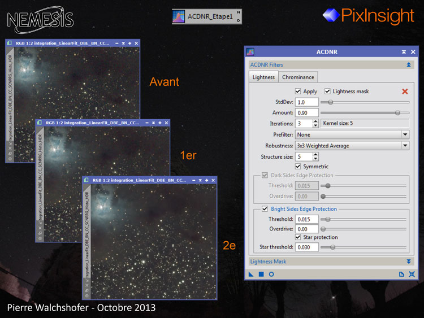424x318 pixels.
Task: Switch to the Chrominance tab
Action: coord(298,77)
